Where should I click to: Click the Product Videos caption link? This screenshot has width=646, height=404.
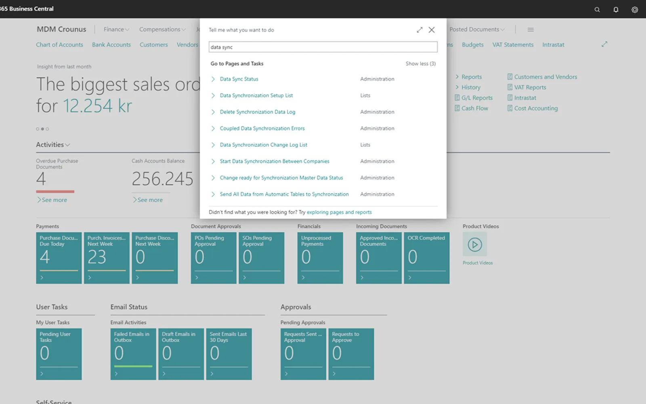pyautogui.click(x=478, y=263)
